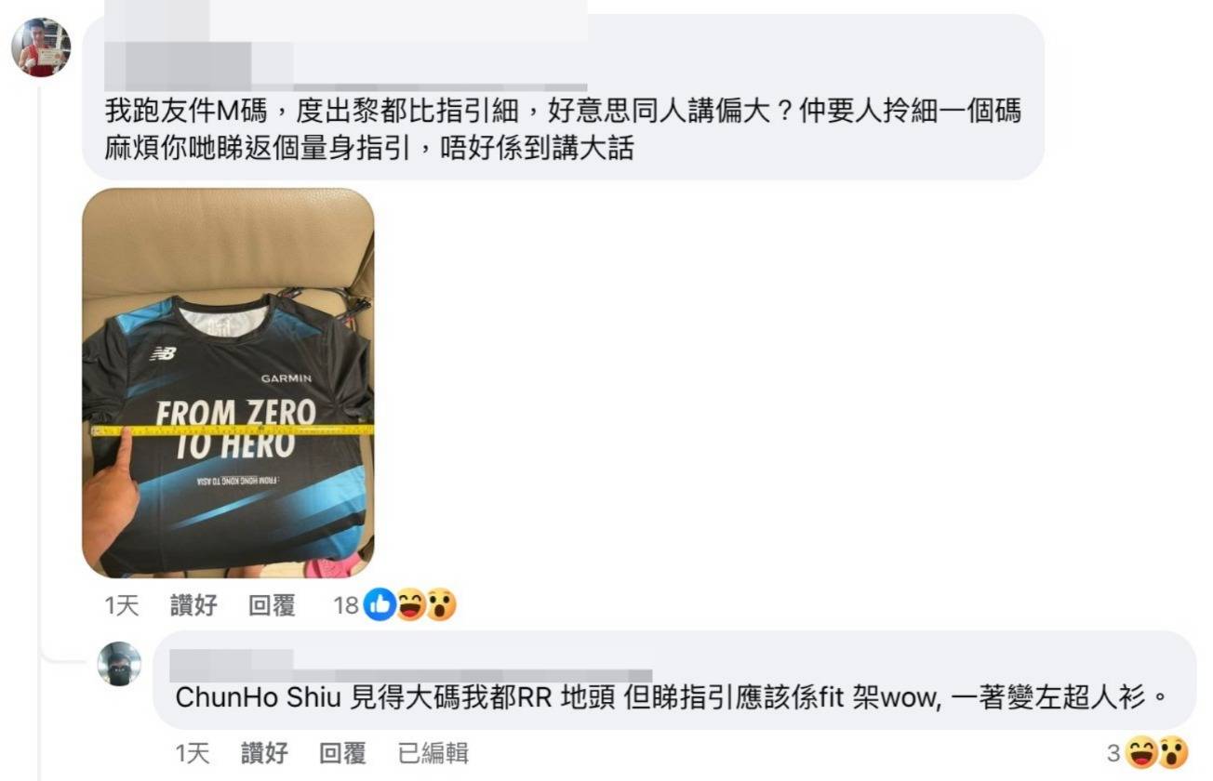Screen dimensions: 1213x781
Task: Open the masked replier's profile avatar
Action: tap(119, 664)
